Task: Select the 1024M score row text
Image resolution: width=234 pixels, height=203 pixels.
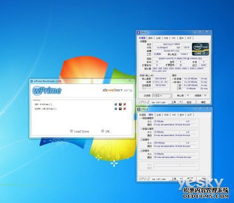Action: click(45, 109)
